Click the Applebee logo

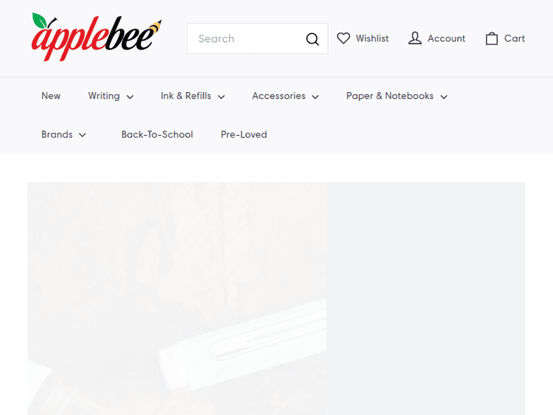tap(97, 38)
